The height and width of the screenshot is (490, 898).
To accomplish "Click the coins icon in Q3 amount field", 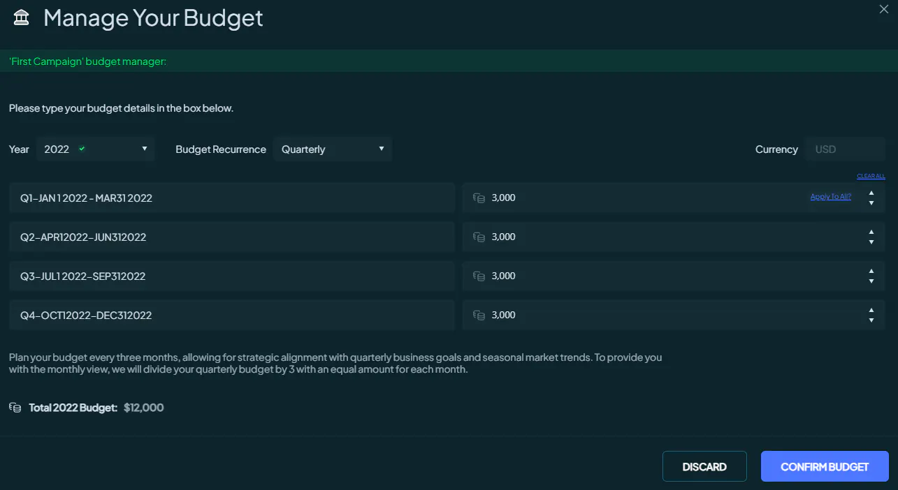I will point(479,276).
